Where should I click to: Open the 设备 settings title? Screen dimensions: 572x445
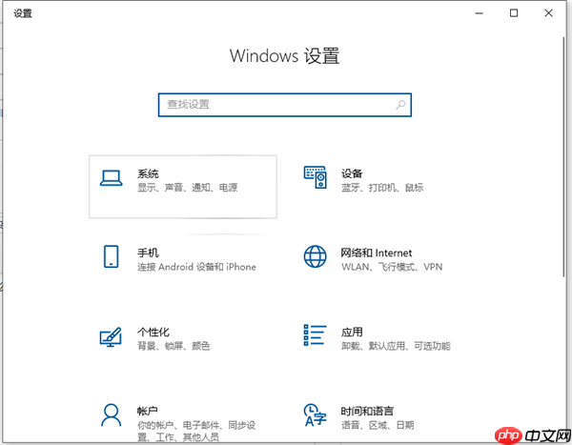click(352, 173)
